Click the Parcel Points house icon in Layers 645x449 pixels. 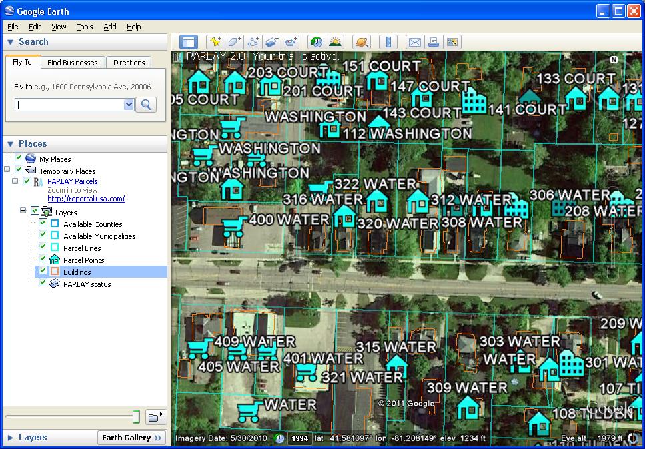54,260
